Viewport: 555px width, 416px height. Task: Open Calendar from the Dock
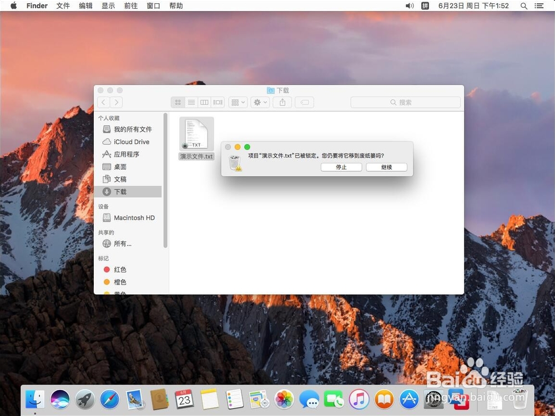click(184, 399)
